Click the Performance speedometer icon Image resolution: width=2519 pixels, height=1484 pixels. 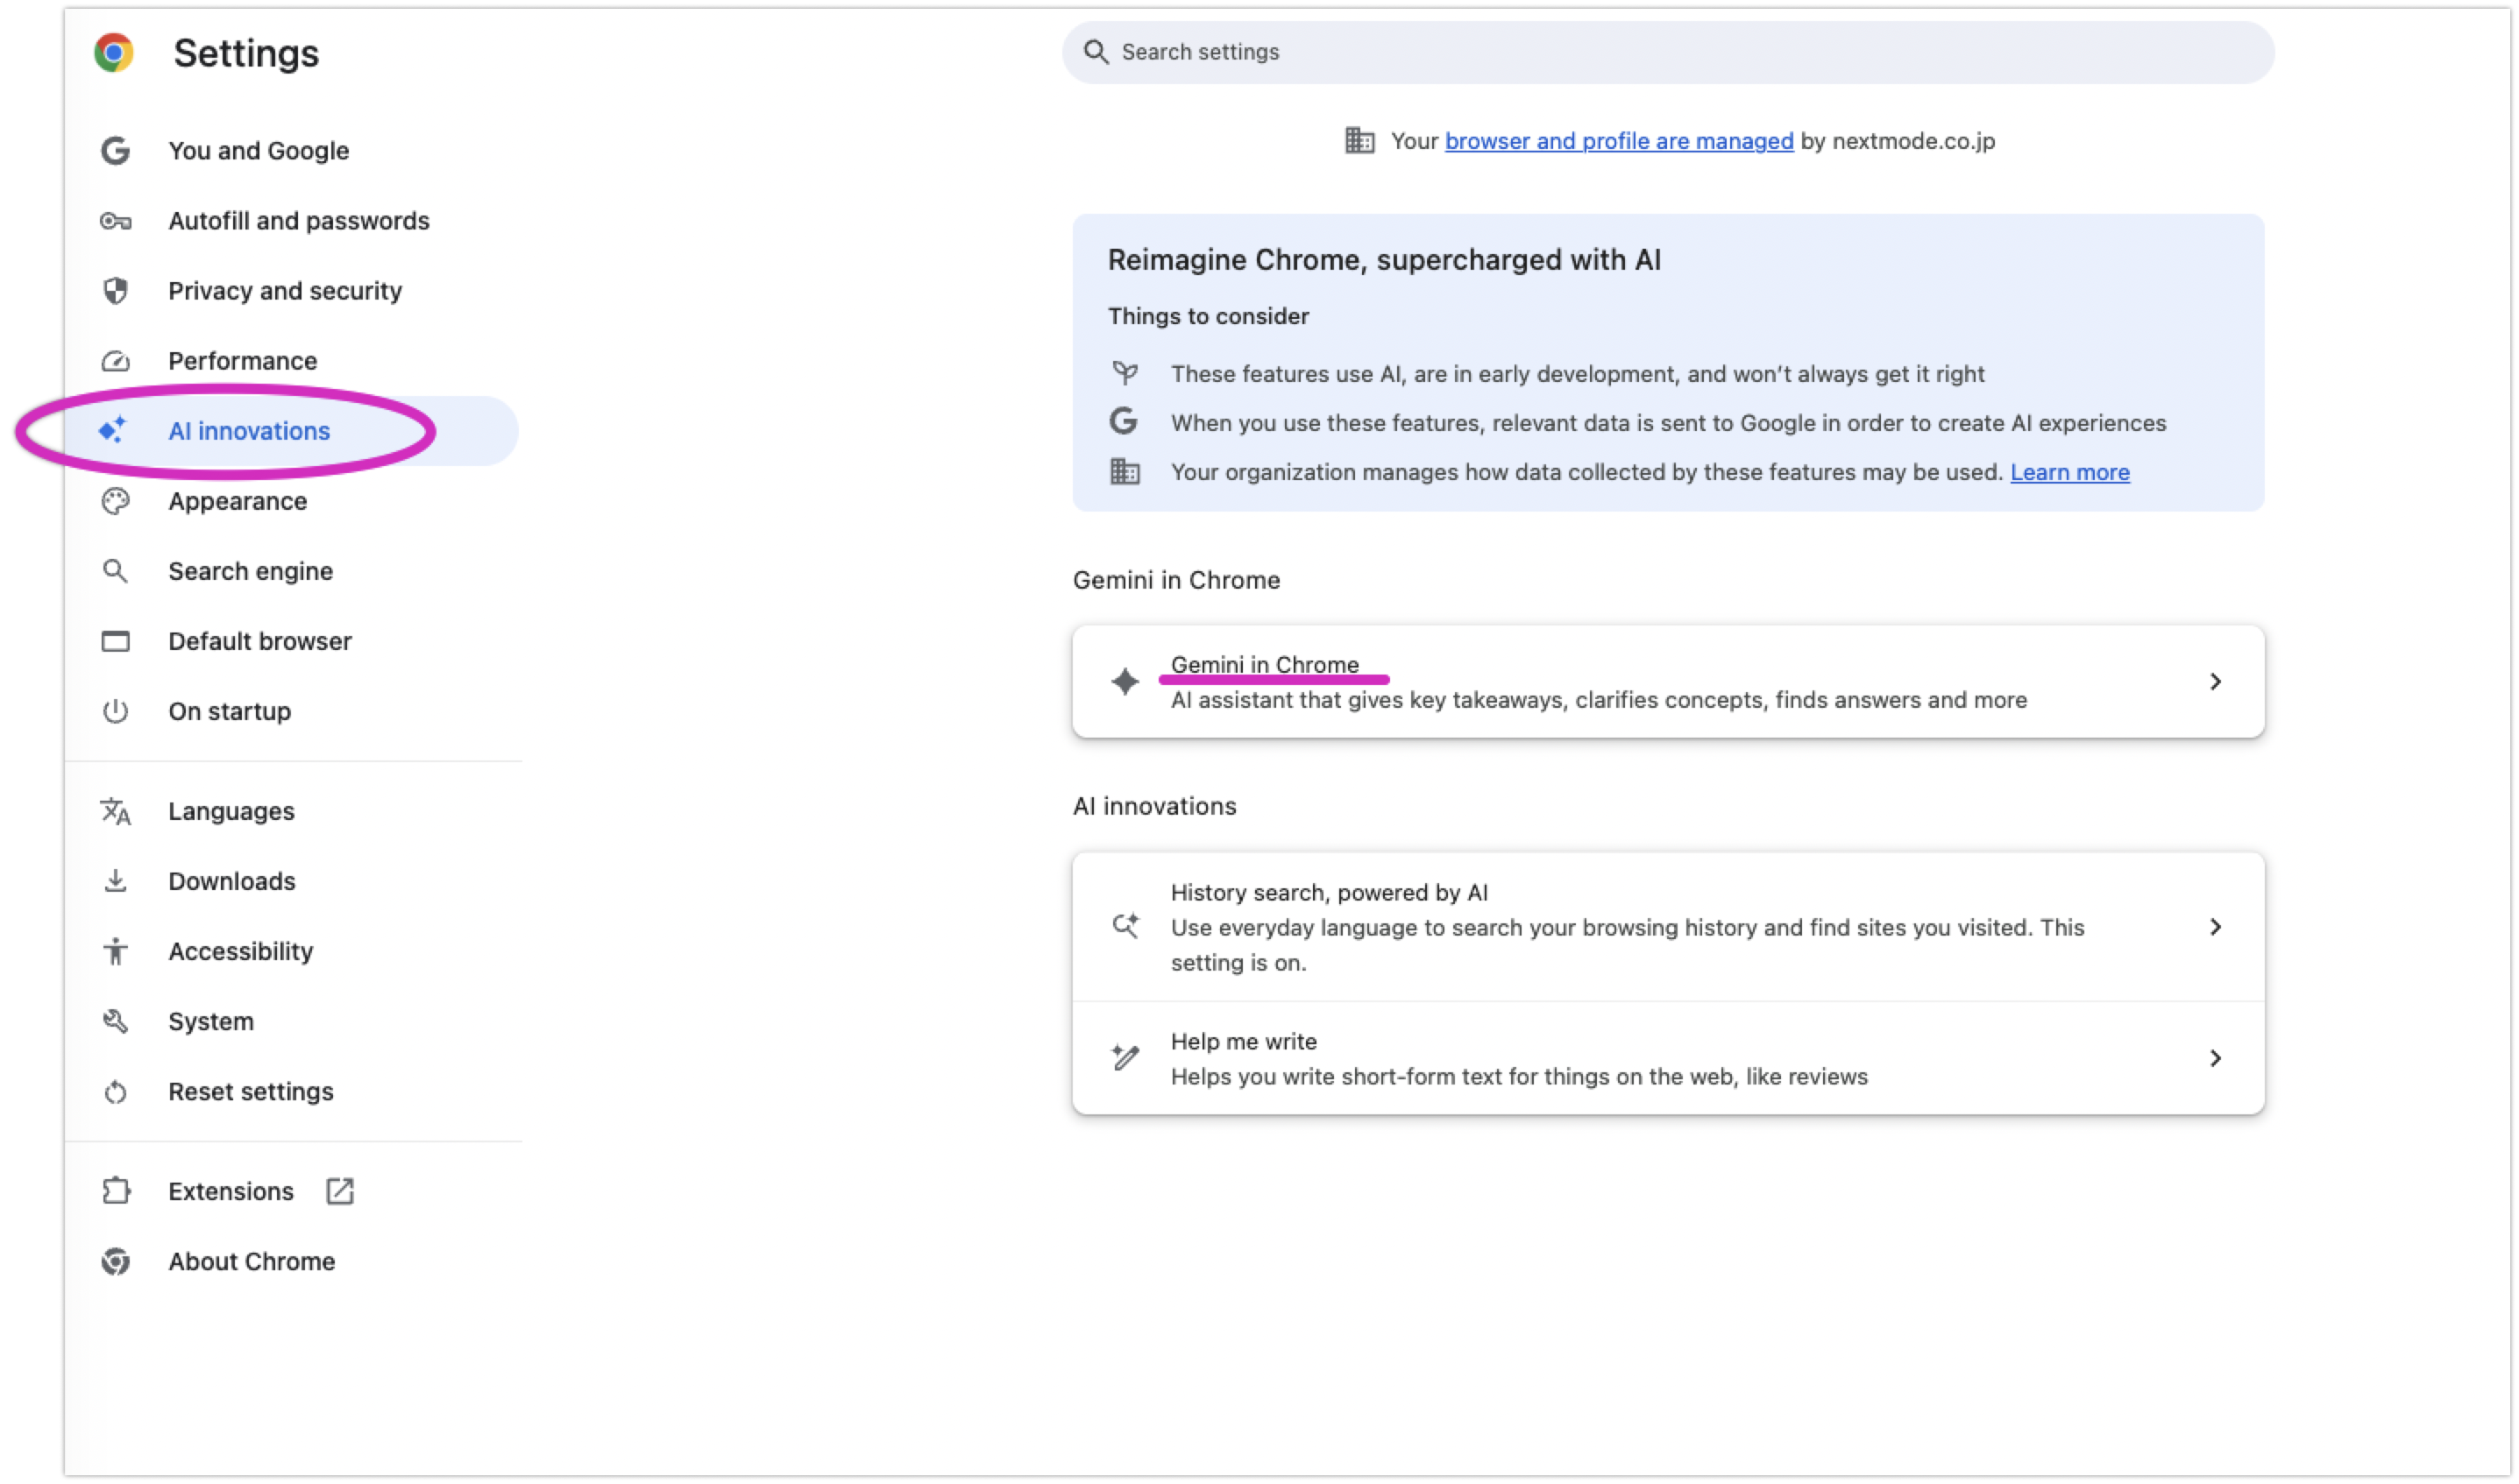[x=115, y=361]
